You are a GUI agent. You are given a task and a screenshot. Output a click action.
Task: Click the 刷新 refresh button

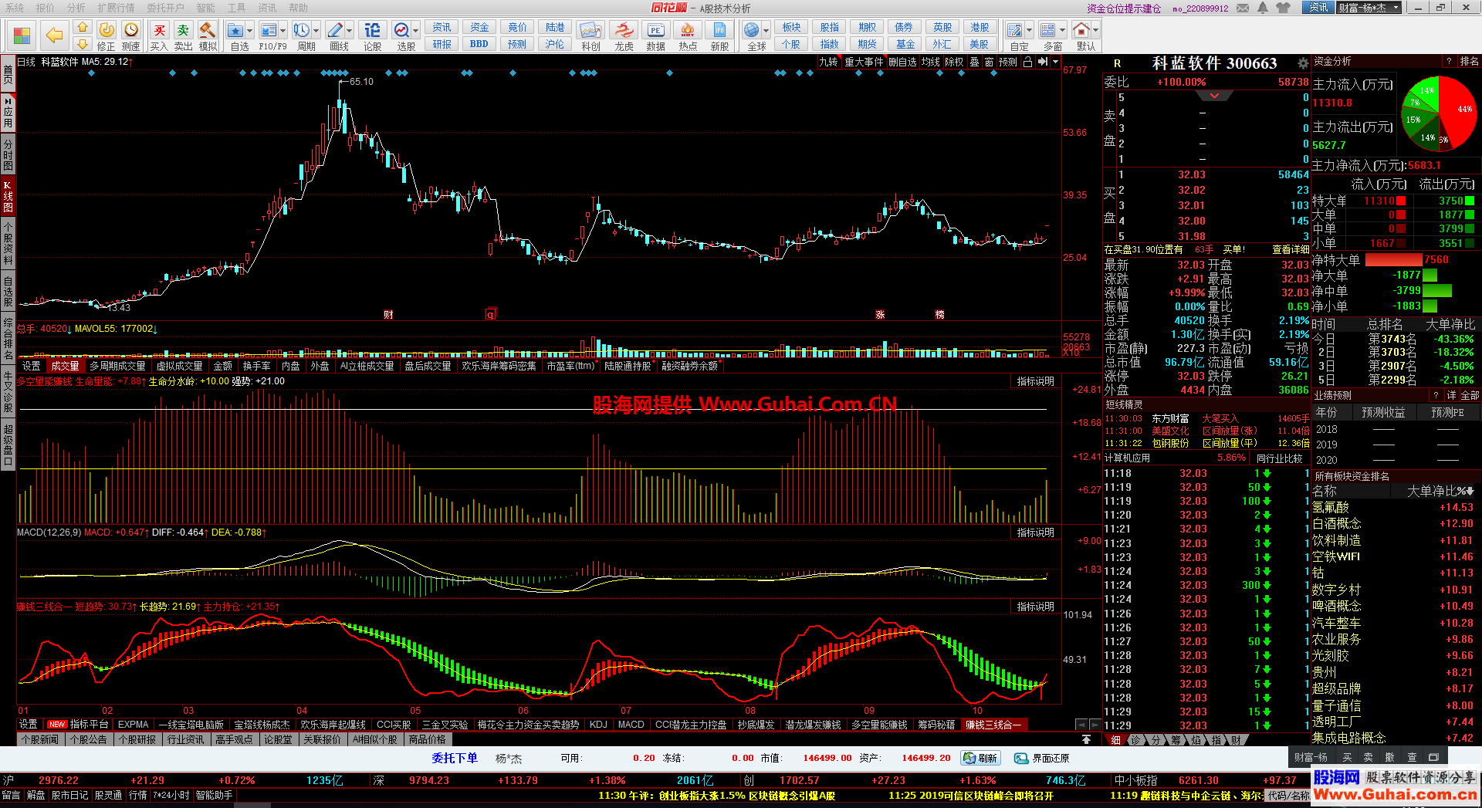click(x=980, y=759)
